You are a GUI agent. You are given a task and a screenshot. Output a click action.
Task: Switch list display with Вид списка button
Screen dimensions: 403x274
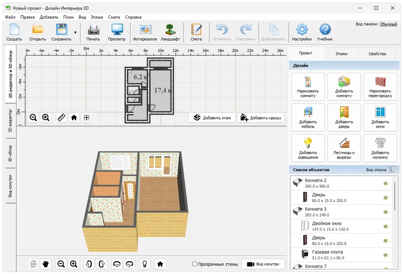click(392, 170)
